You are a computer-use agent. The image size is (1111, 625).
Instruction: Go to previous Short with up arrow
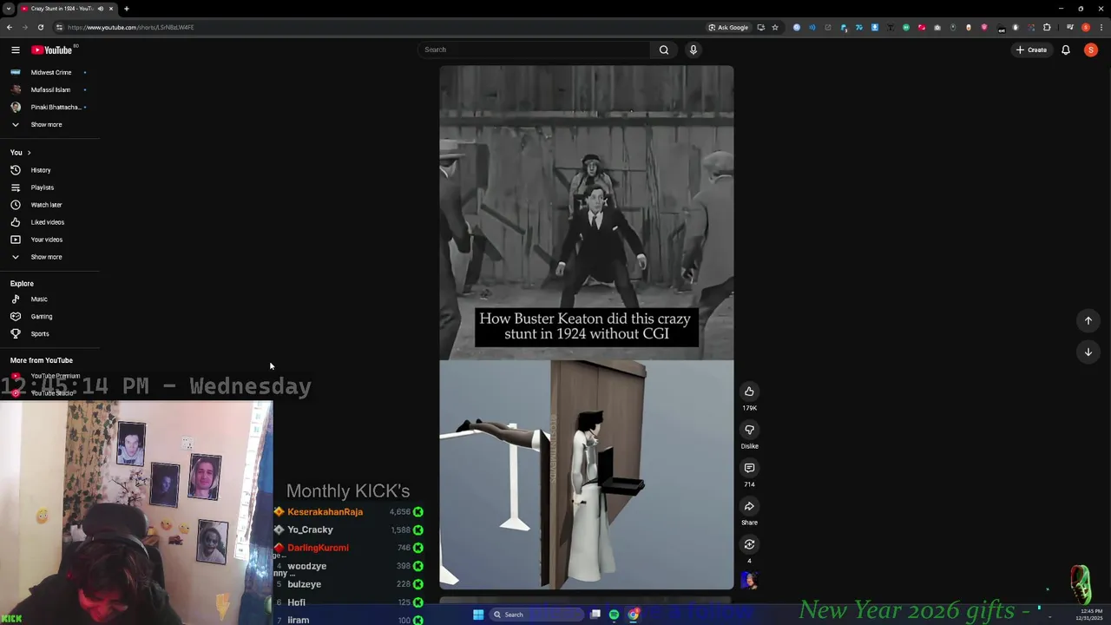1088,320
